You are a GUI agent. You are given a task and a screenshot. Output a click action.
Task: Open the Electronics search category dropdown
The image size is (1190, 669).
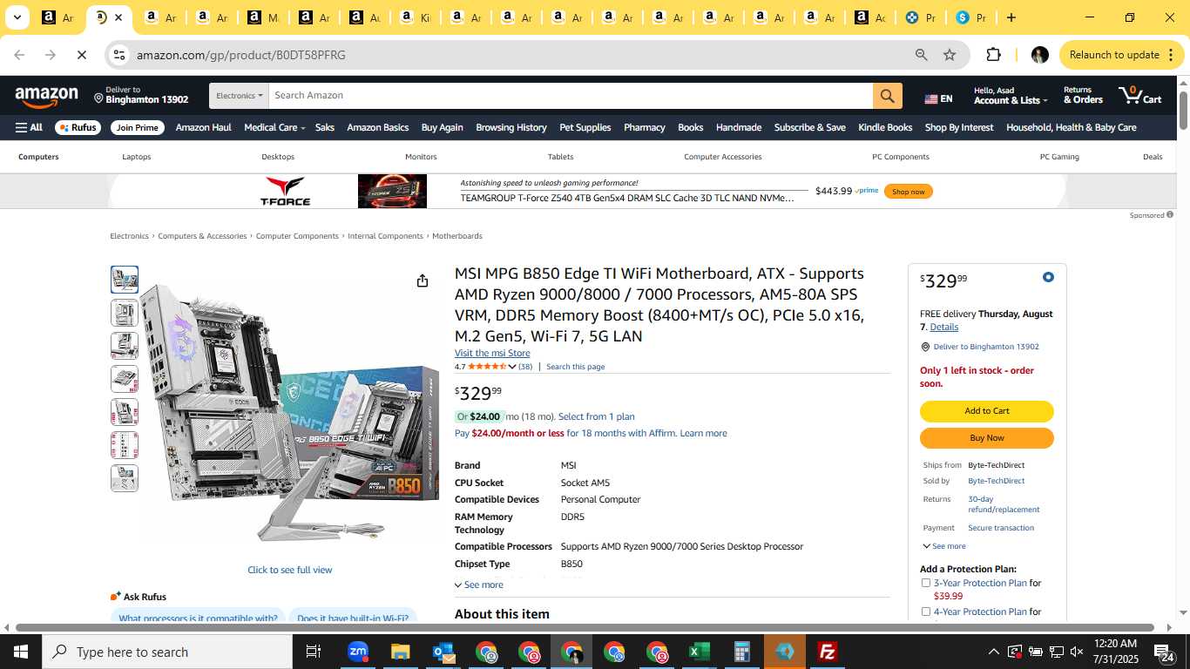coord(239,96)
